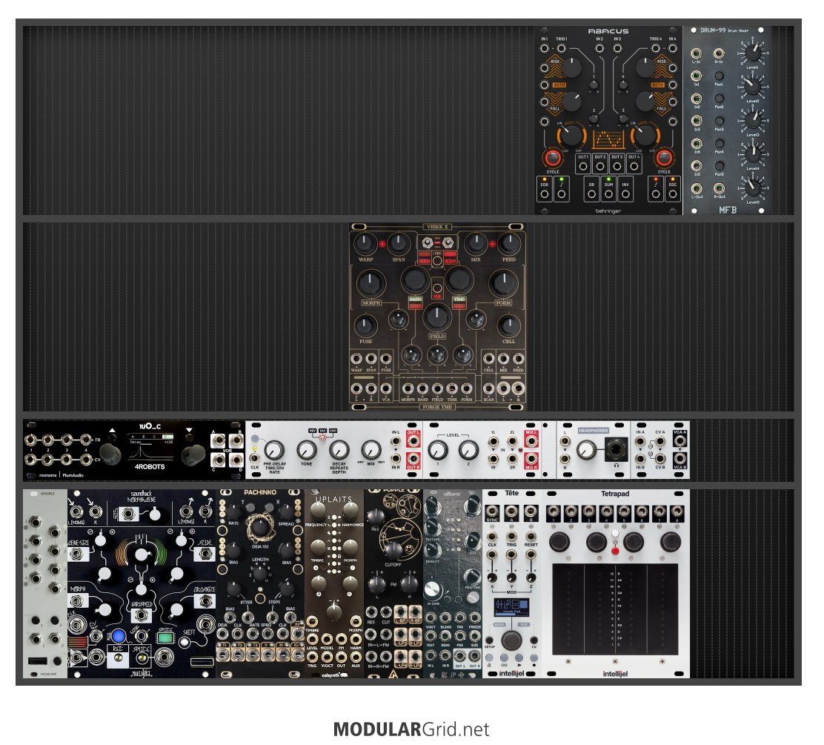
Task: Click the OUT L jack on 1U effects module
Action: 413,440
